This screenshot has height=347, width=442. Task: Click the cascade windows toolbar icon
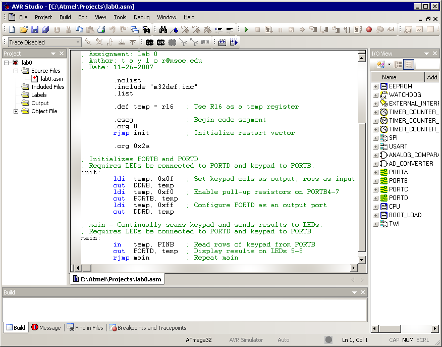pos(134,29)
